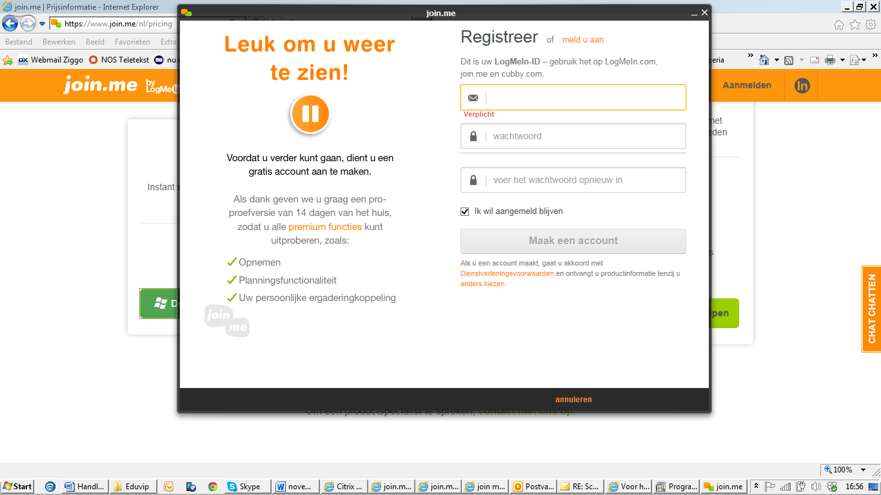Click the 'Maak een account' button
The height and width of the screenshot is (495, 881).
point(573,240)
